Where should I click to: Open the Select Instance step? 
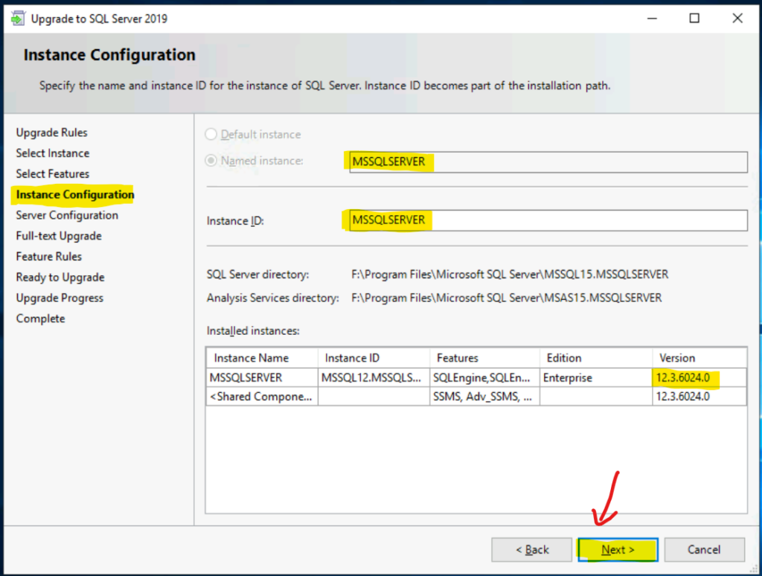(x=53, y=153)
